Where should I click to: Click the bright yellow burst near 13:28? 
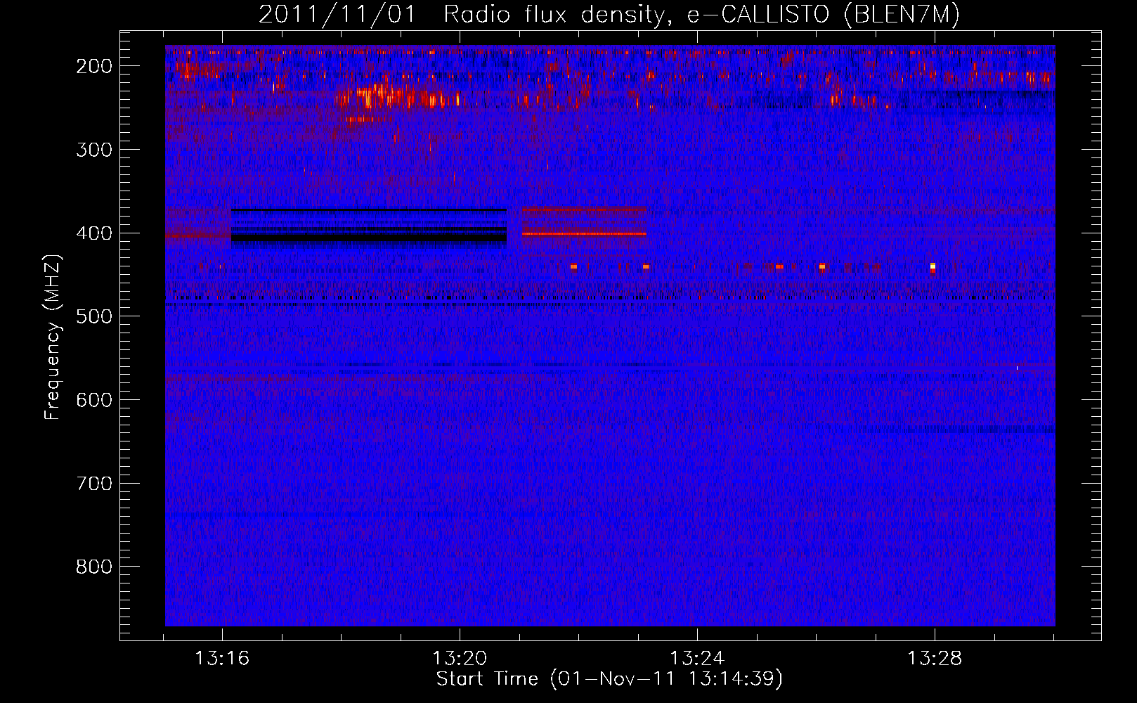[933, 266]
